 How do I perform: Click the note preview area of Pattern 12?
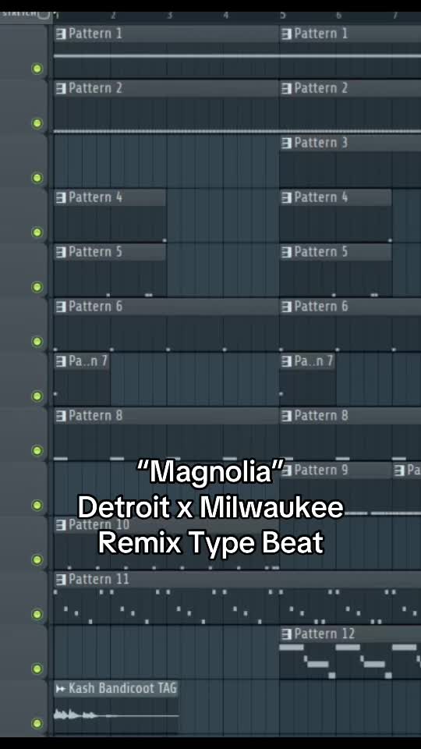(350, 661)
